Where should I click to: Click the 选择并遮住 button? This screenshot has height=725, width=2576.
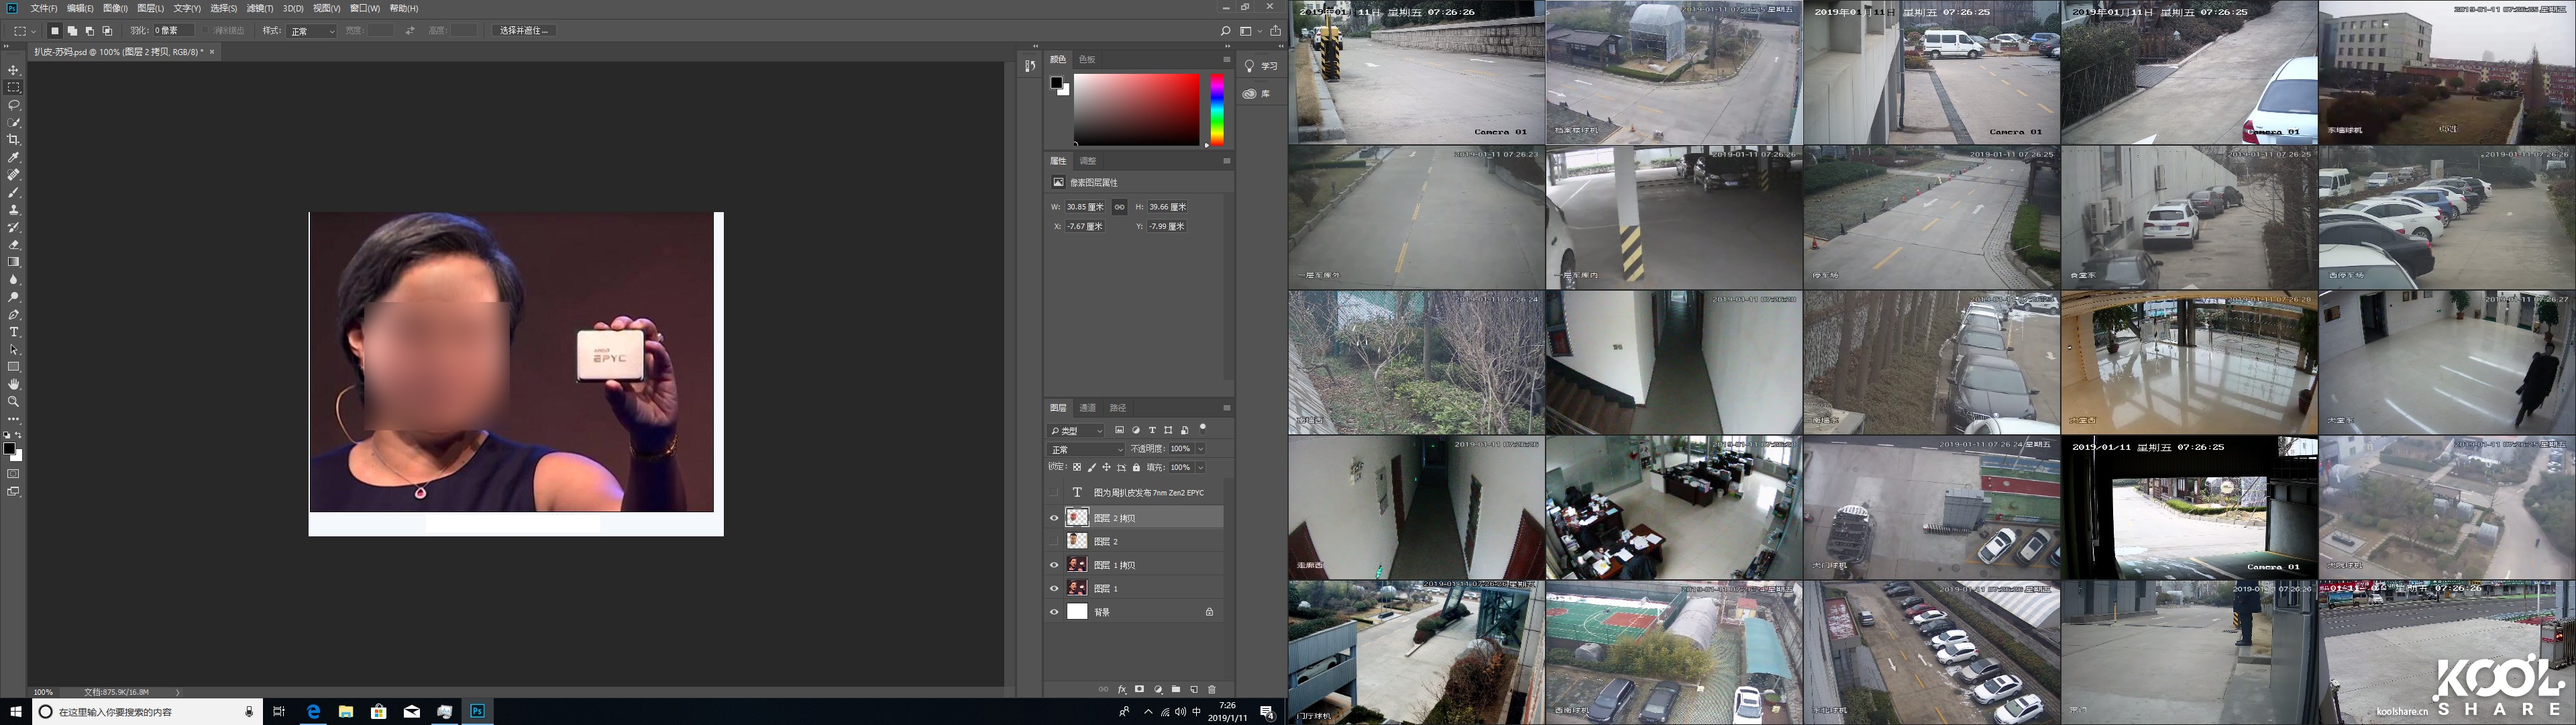[x=524, y=31]
